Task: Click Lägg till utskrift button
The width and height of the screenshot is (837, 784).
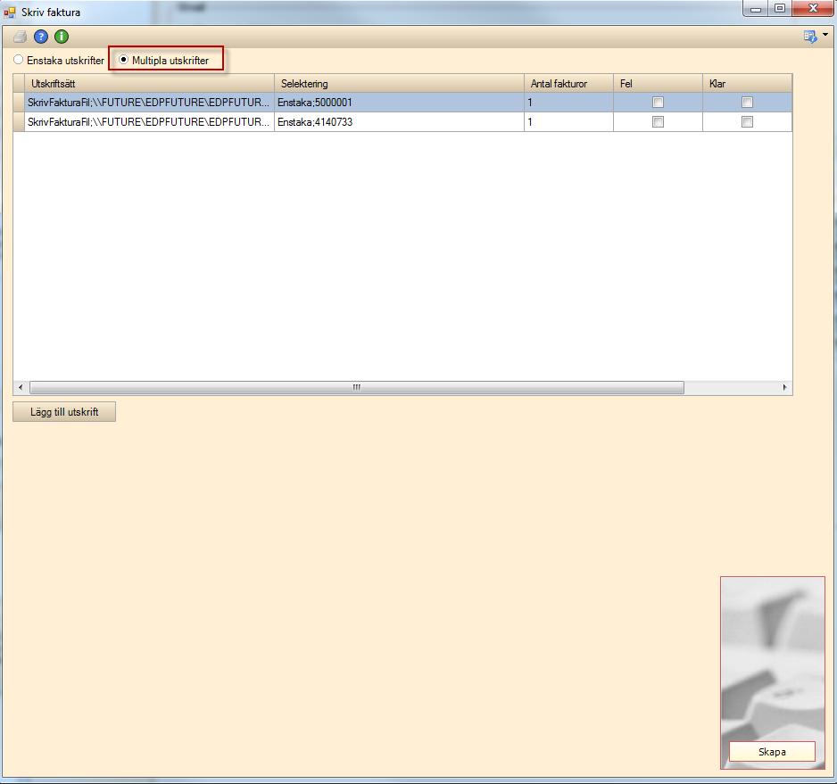Action: [64, 411]
